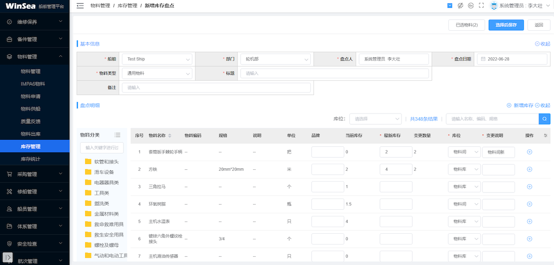Click the blue search magnifier button

[x=544, y=119]
